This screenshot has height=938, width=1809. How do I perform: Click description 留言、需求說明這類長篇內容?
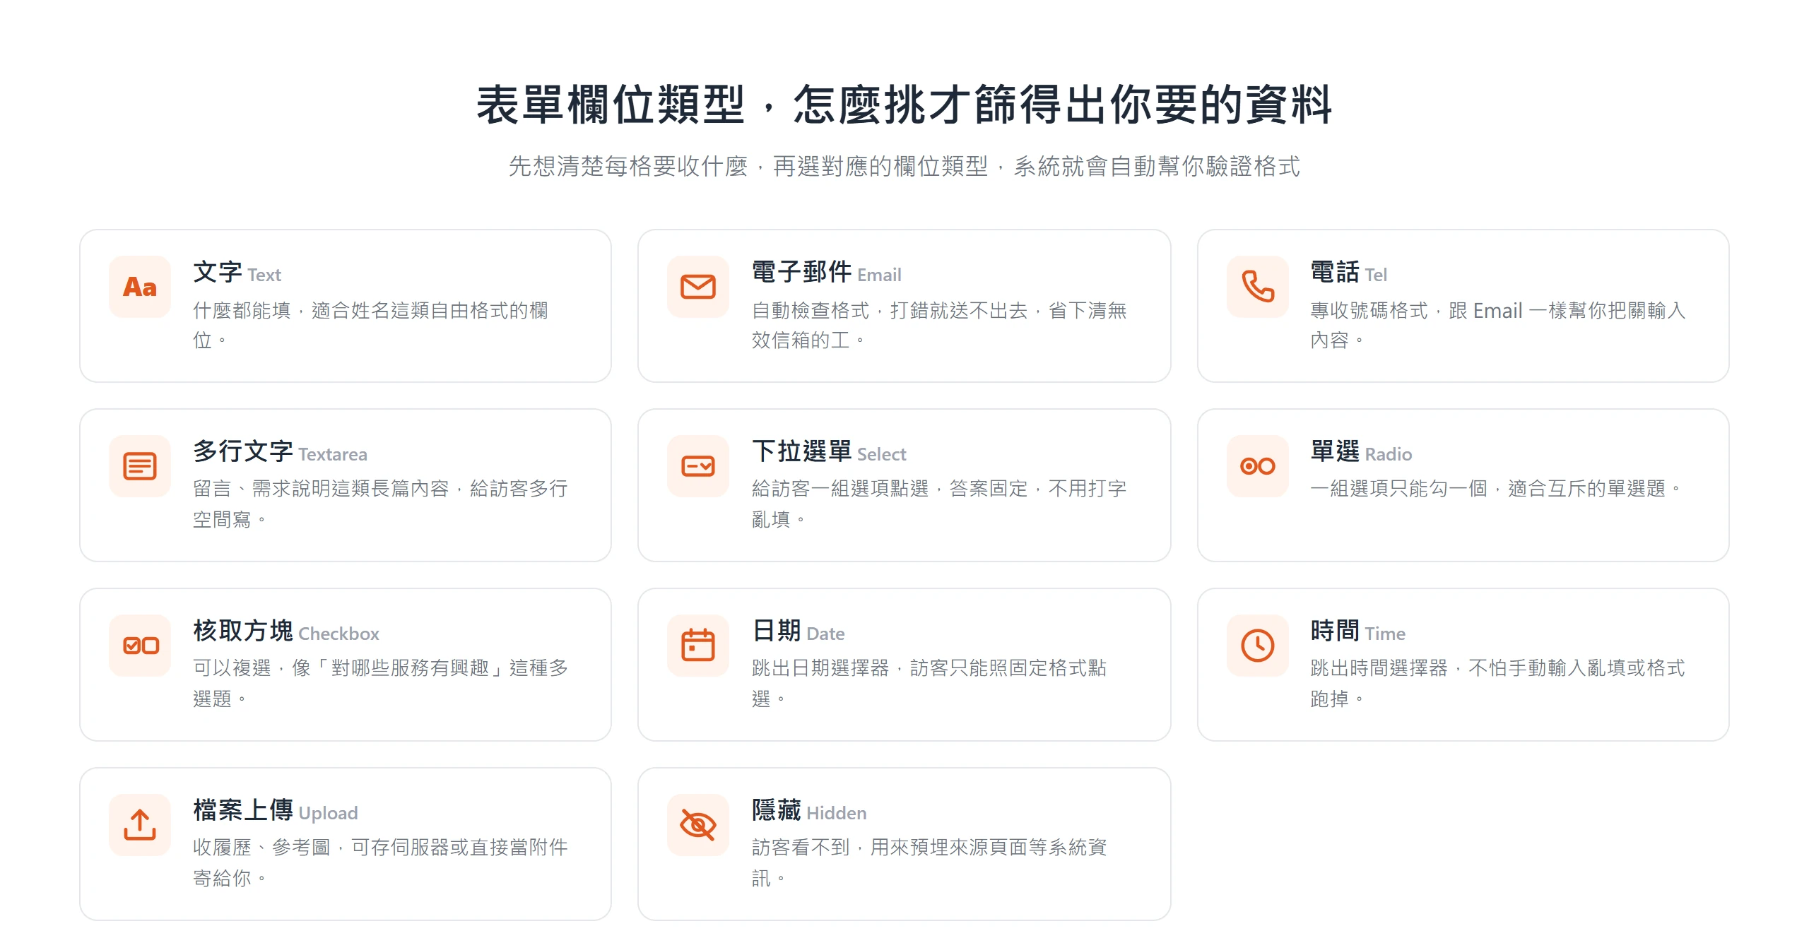[380, 504]
